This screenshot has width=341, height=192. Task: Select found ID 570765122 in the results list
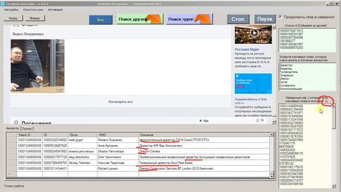click(x=287, y=164)
